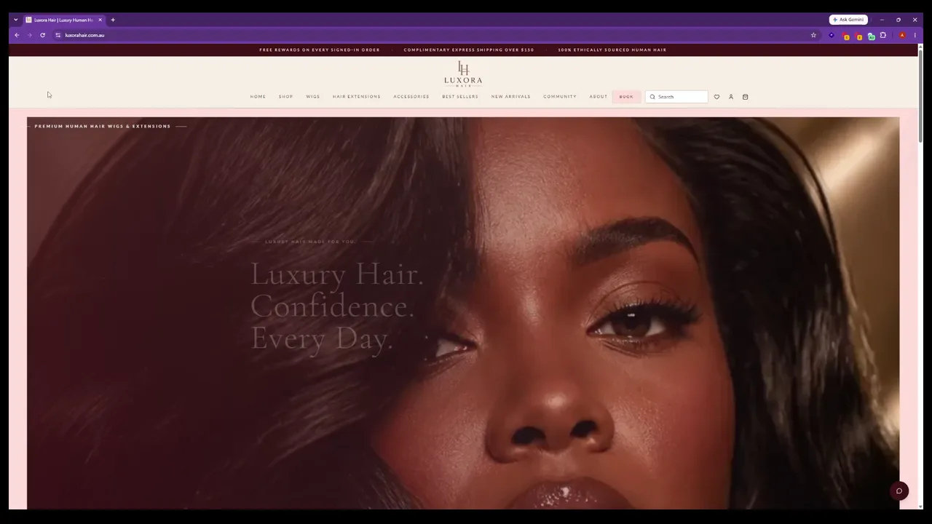Open the Shop menu

click(x=285, y=97)
